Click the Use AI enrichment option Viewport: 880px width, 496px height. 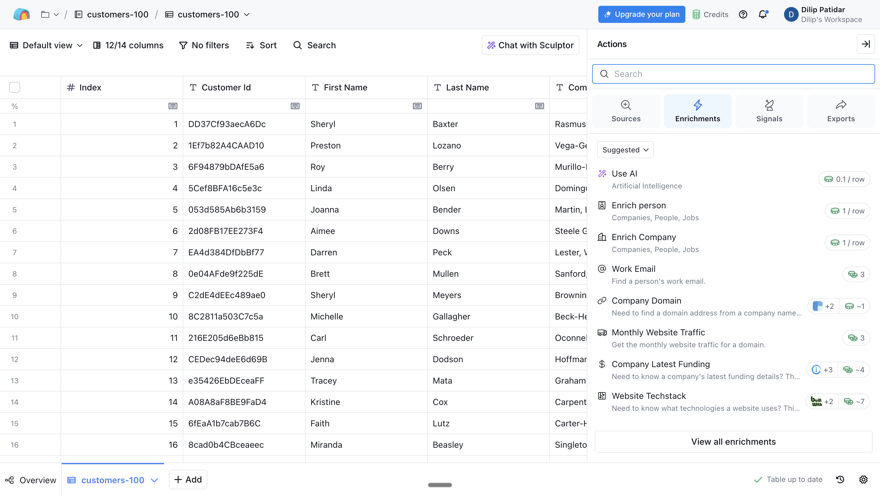click(x=648, y=179)
